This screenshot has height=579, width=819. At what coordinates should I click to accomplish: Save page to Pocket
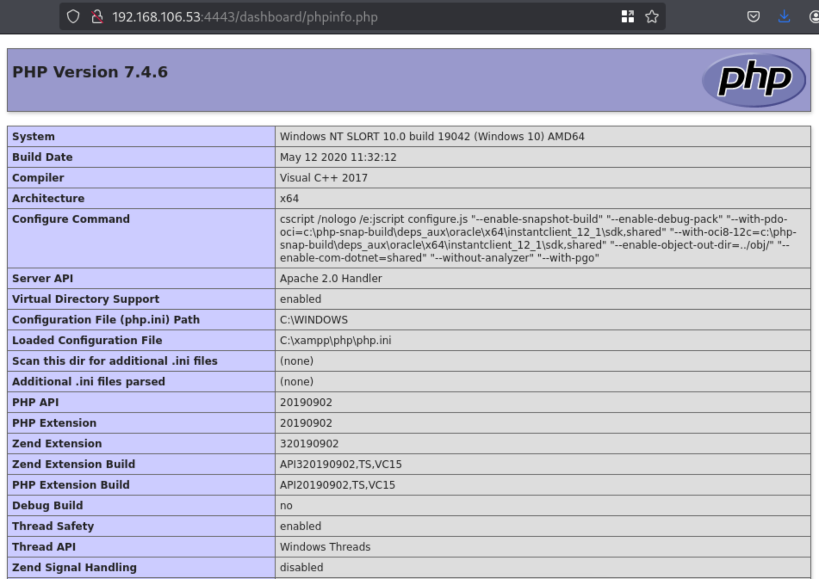pos(753,17)
